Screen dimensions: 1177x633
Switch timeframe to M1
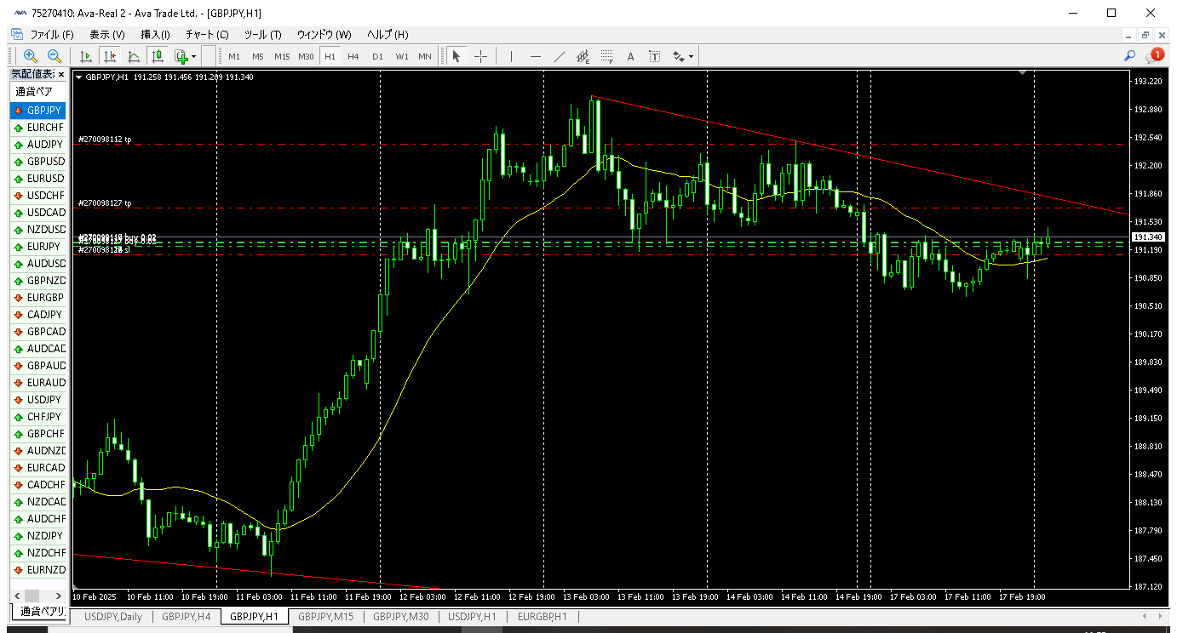(x=234, y=56)
